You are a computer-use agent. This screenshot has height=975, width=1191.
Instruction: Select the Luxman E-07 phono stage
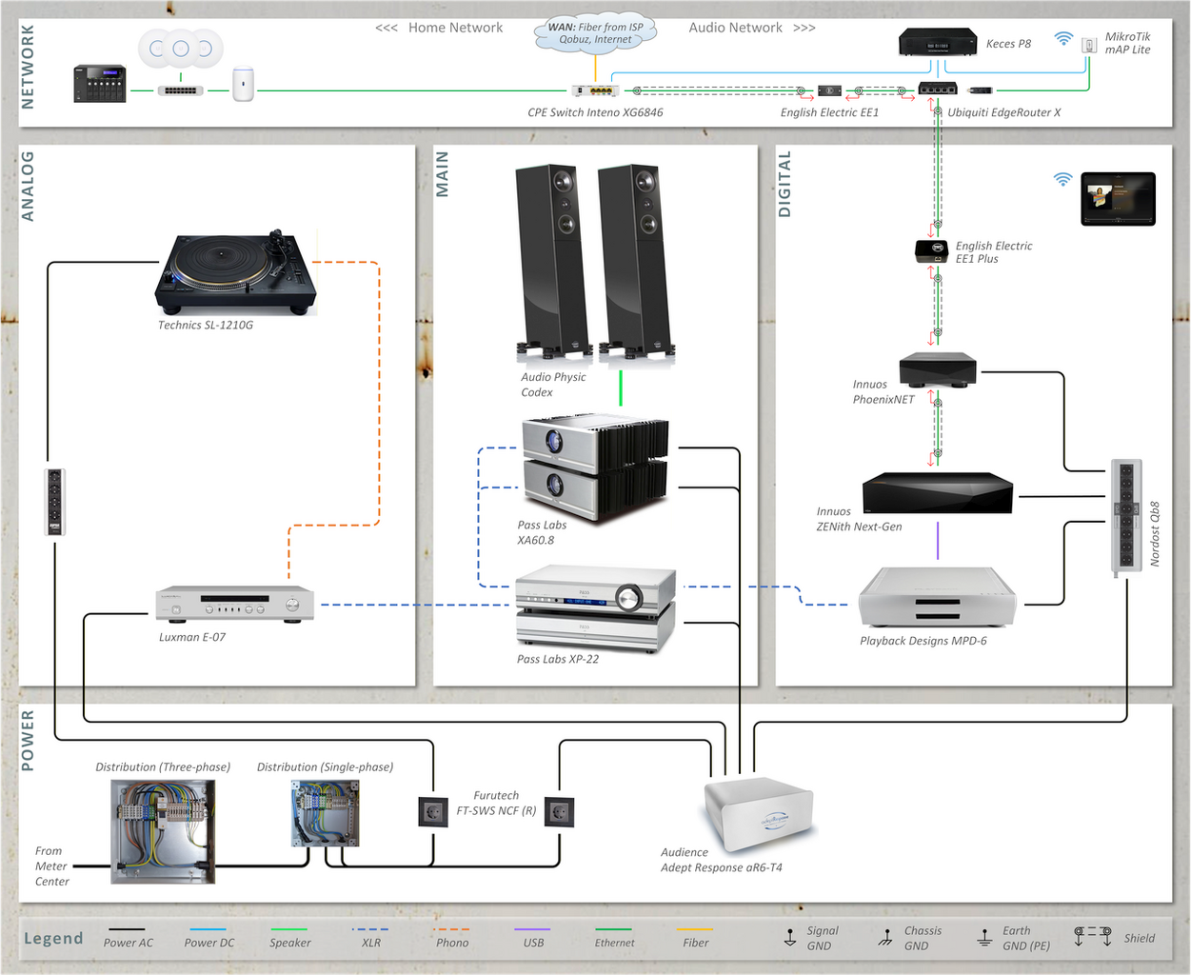coord(235,605)
